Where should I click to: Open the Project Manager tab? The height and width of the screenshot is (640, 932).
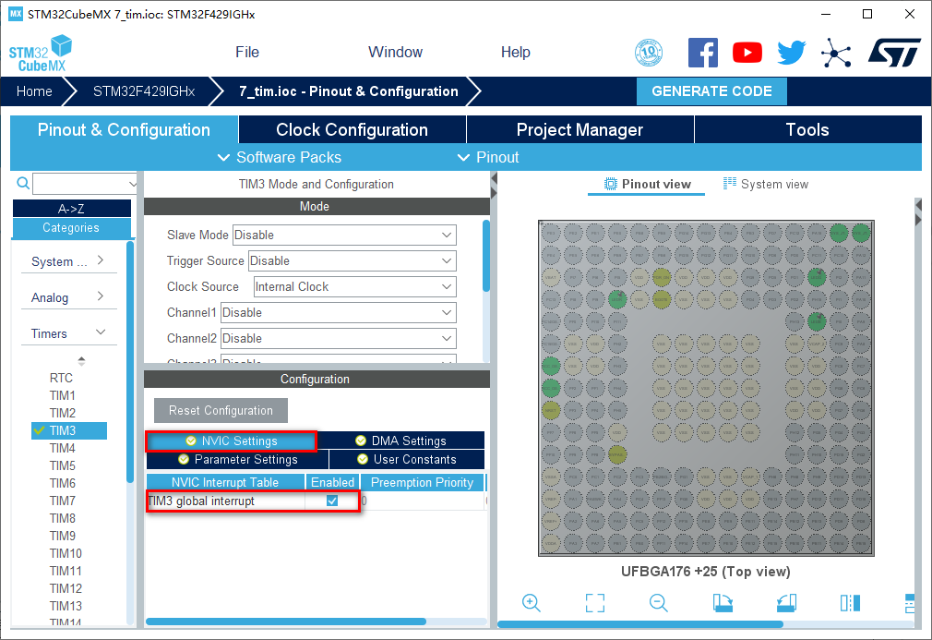pos(580,130)
